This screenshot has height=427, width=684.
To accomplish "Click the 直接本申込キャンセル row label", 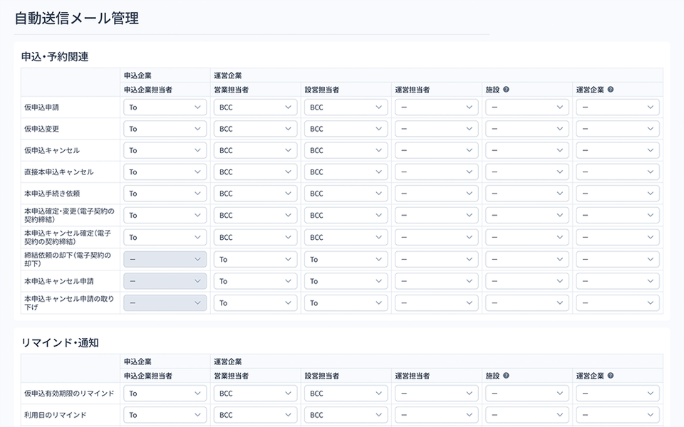I will tap(59, 172).
